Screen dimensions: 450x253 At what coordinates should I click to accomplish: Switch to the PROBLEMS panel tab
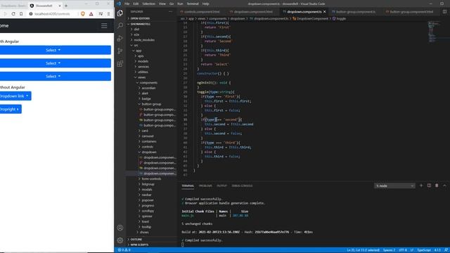click(x=205, y=186)
